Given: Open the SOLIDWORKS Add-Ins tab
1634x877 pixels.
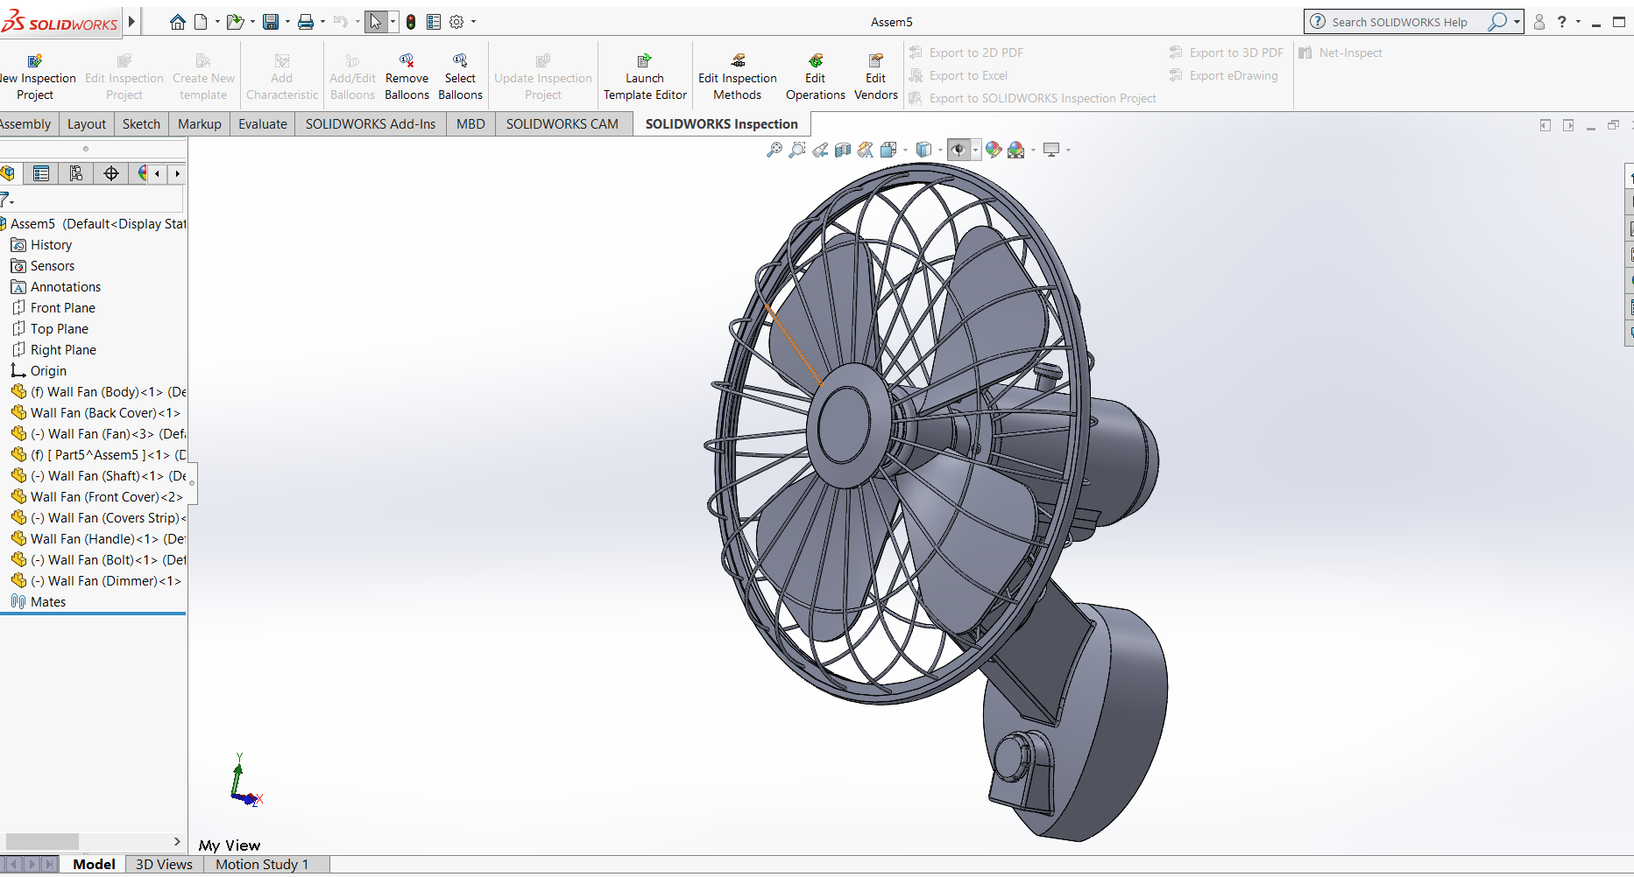Looking at the screenshot, I should 370,124.
